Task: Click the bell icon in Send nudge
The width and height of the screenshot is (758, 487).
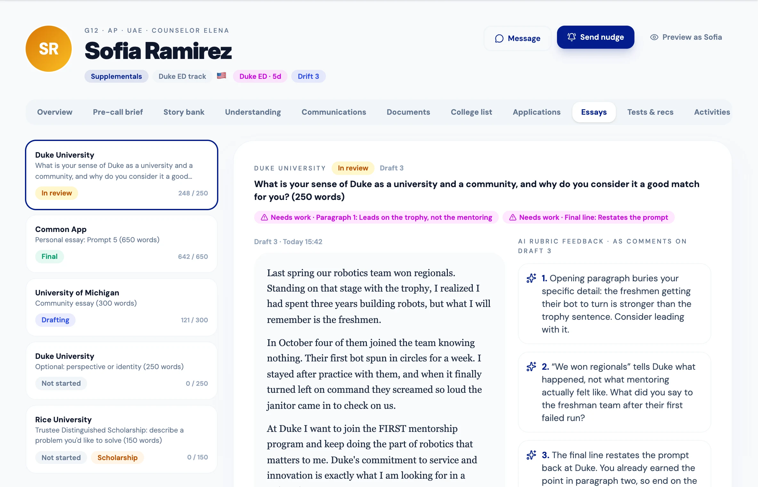Action: (571, 37)
